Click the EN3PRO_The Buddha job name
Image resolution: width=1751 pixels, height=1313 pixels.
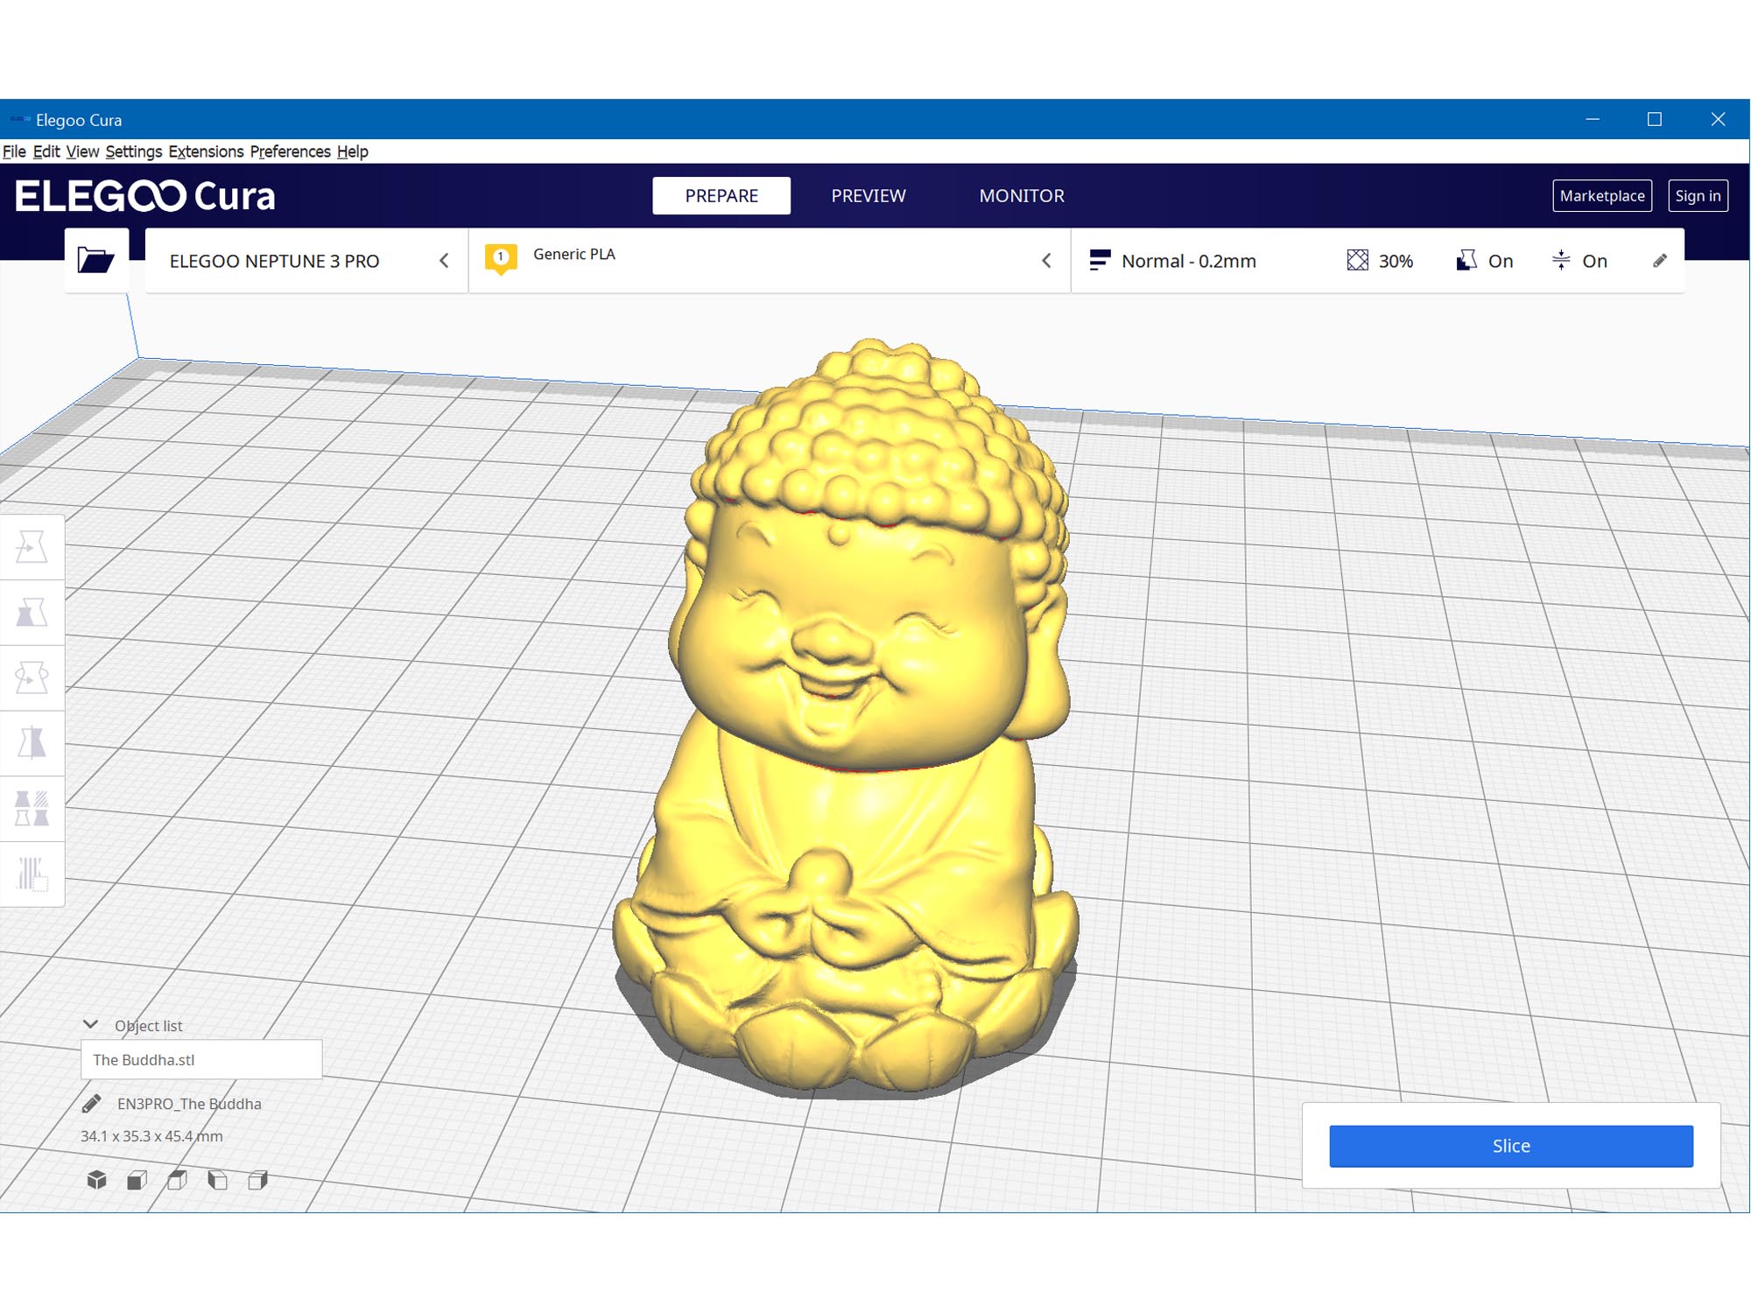coord(189,1104)
